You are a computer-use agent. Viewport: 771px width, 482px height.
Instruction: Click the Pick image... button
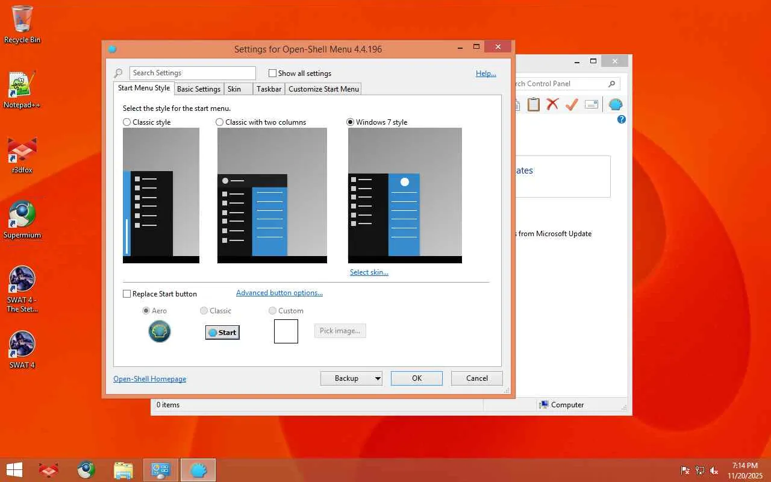click(x=340, y=331)
